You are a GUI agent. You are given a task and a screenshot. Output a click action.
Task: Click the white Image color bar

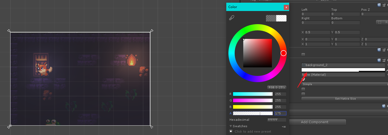click(343, 70)
